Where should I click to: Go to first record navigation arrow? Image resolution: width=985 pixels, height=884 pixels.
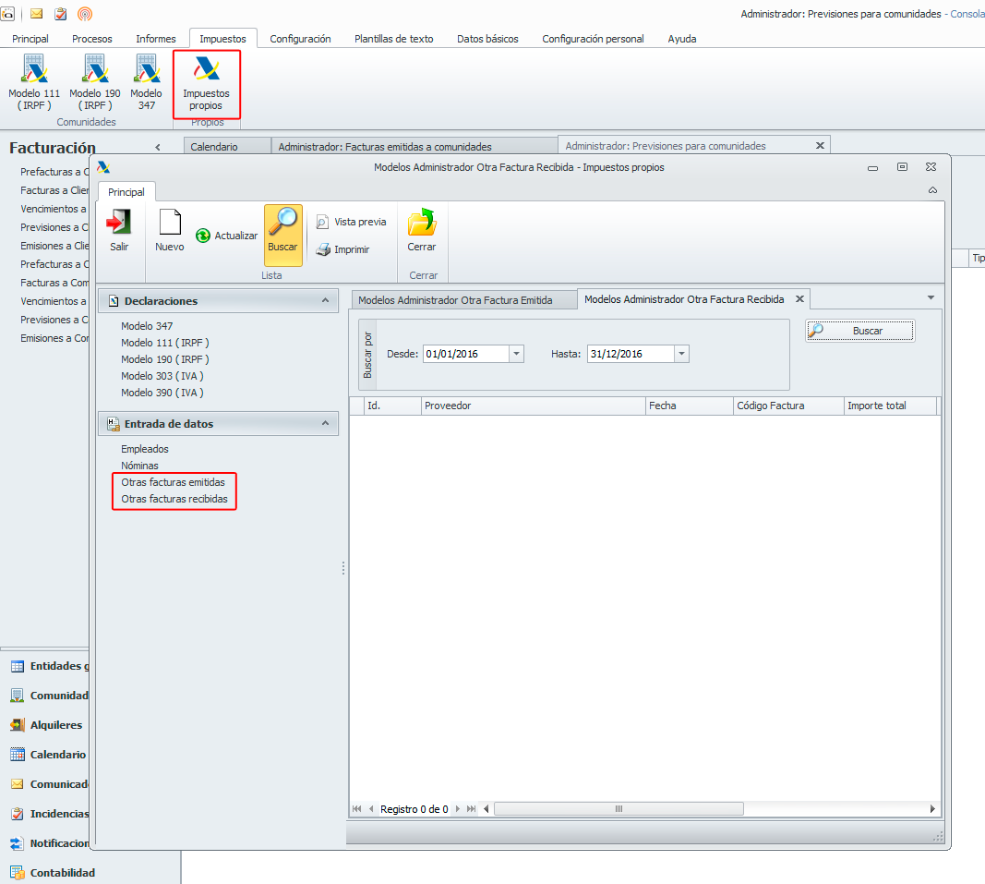[x=357, y=809]
